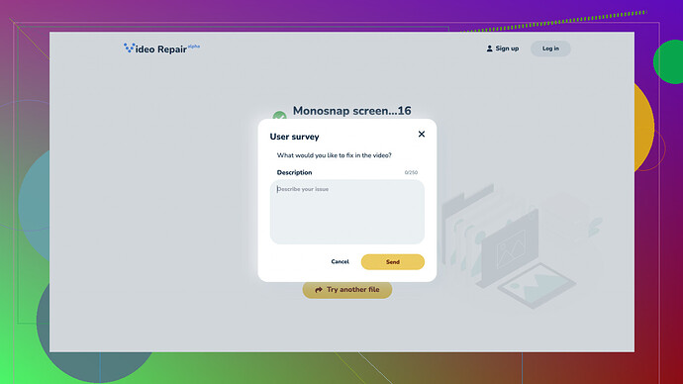The height and width of the screenshot is (384, 683).
Task: Click the User survey heading
Action: click(x=294, y=137)
